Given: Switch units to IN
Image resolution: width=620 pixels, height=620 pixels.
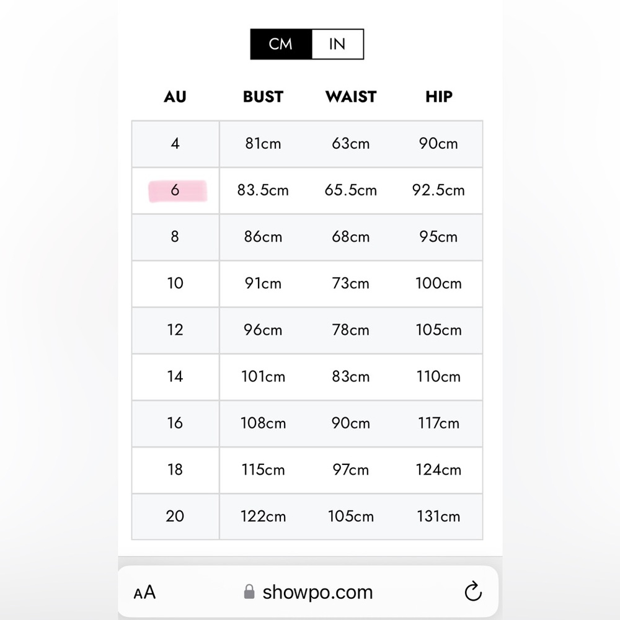Looking at the screenshot, I should coord(337,44).
